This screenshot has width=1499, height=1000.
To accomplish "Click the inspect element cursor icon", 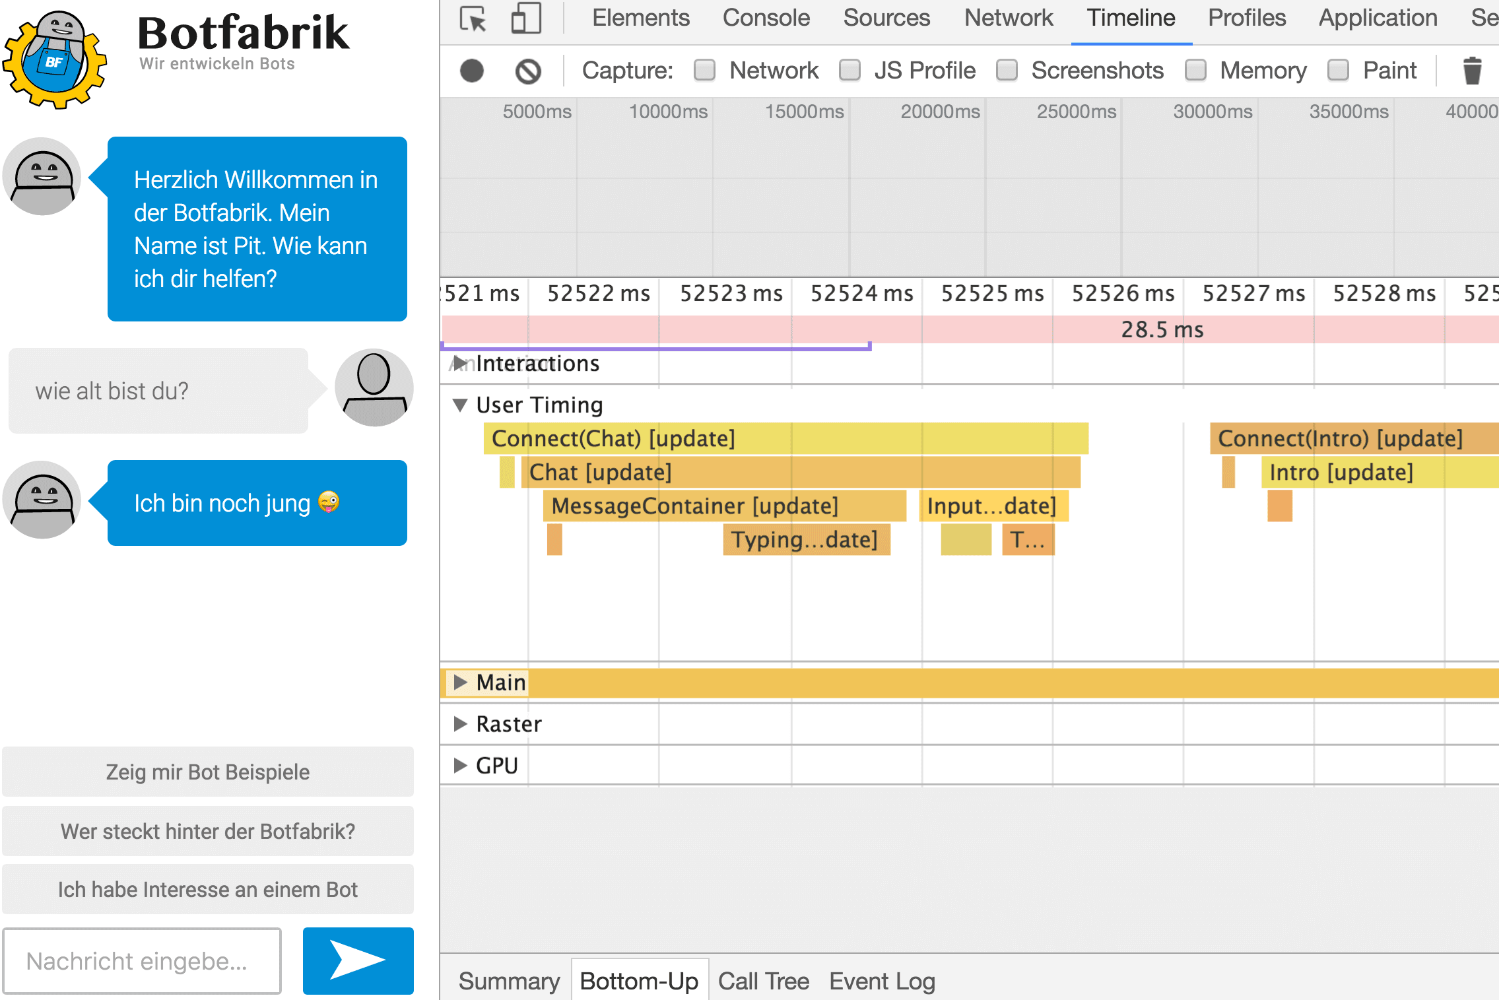I will (x=473, y=18).
